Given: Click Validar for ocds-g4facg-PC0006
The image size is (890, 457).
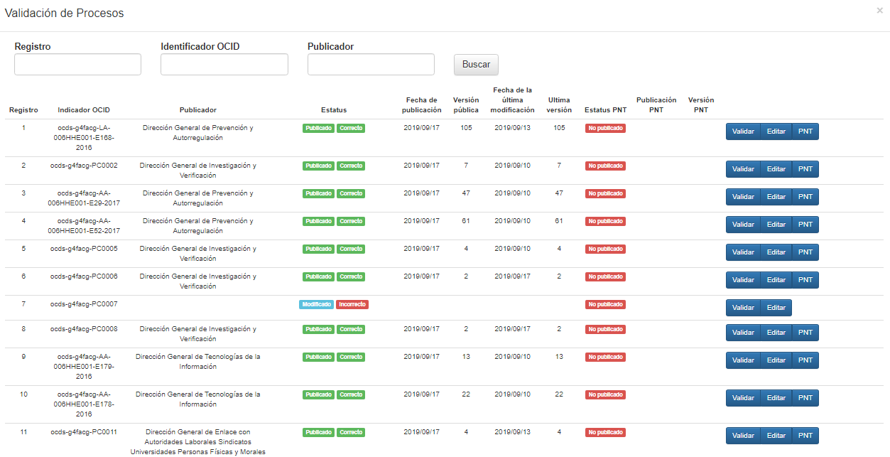Looking at the screenshot, I should click(x=743, y=280).
